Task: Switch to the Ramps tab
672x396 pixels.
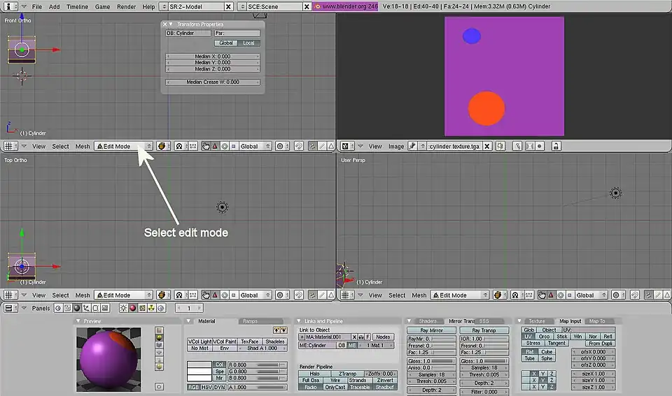Action: pos(249,321)
